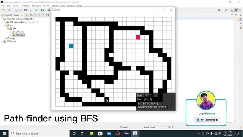Open the Debug dropdown arrow

[x=39, y=10]
